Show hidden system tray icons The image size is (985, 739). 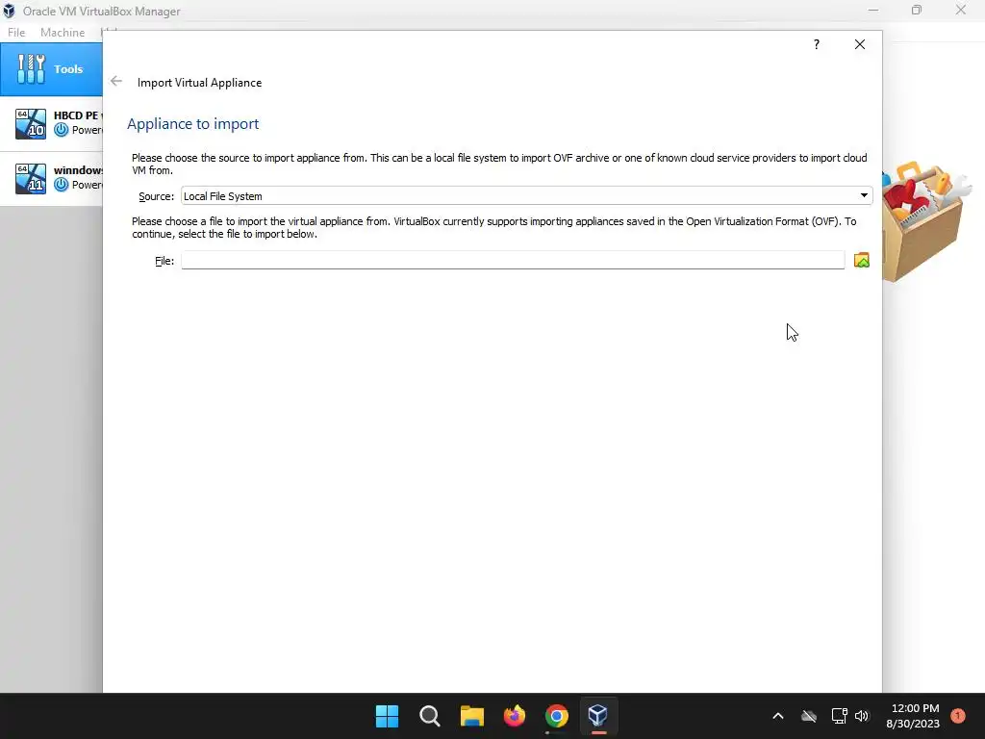pos(777,716)
